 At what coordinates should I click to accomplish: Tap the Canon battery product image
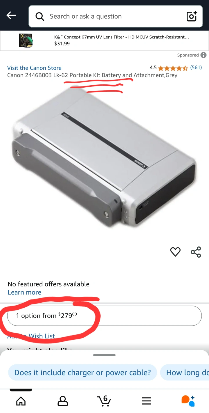(x=104, y=157)
